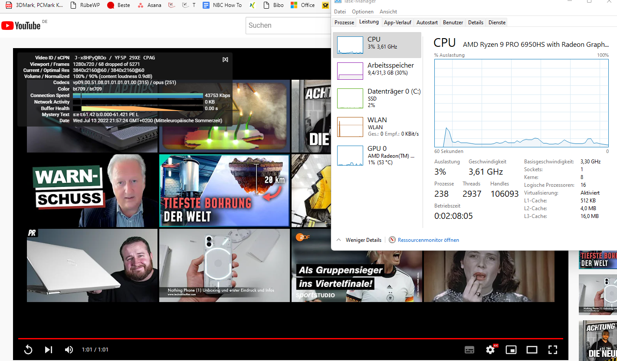
Task: Open the Xing bookmark icon
Action: pyautogui.click(x=253, y=5)
